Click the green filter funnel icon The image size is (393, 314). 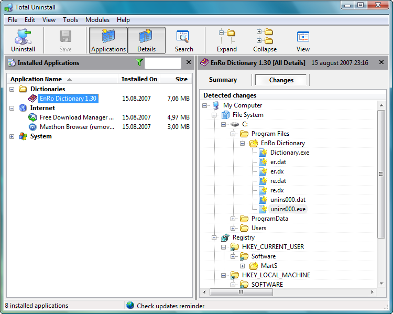pyautogui.click(x=139, y=62)
